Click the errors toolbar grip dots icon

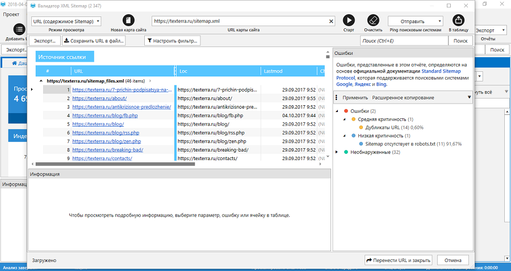tap(337, 97)
